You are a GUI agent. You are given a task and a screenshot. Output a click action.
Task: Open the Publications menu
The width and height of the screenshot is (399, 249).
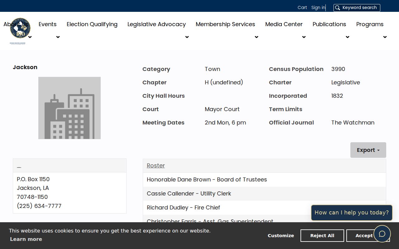click(x=329, y=24)
